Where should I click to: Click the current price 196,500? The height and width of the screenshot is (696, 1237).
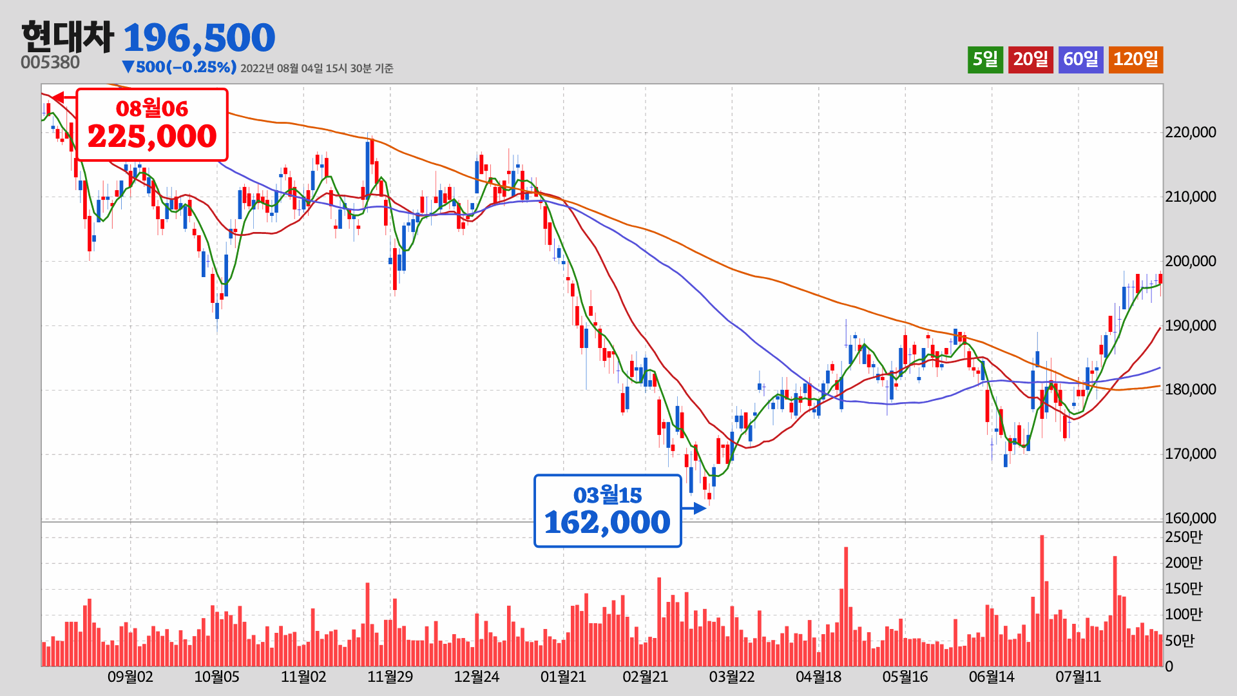[199, 37]
